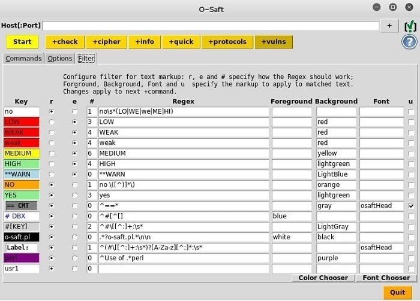Screen dimensions: 420x301
Task: Minimize the O-Saft window
Action: (x=377, y=7)
